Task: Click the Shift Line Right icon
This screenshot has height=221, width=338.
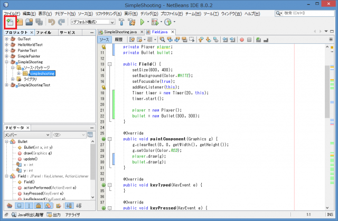Action: 232,40
